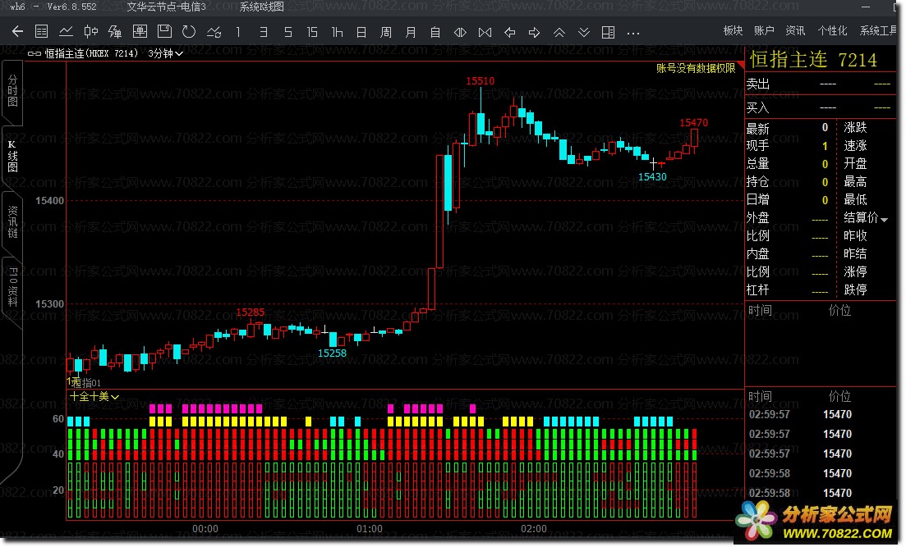Click the 杠杆 row label
Image resolution: width=906 pixels, height=547 pixels.
point(757,289)
